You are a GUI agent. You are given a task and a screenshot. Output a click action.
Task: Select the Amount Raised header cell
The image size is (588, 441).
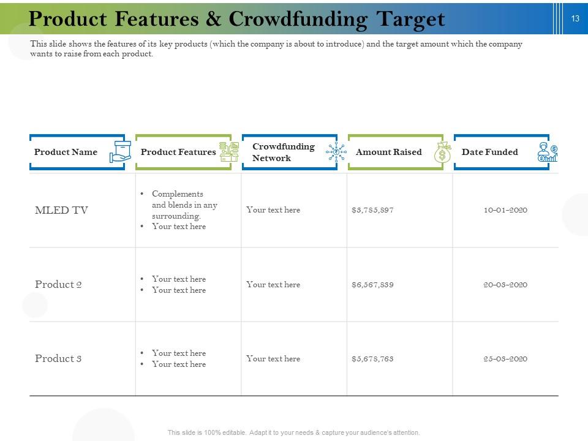pos(390,152)
